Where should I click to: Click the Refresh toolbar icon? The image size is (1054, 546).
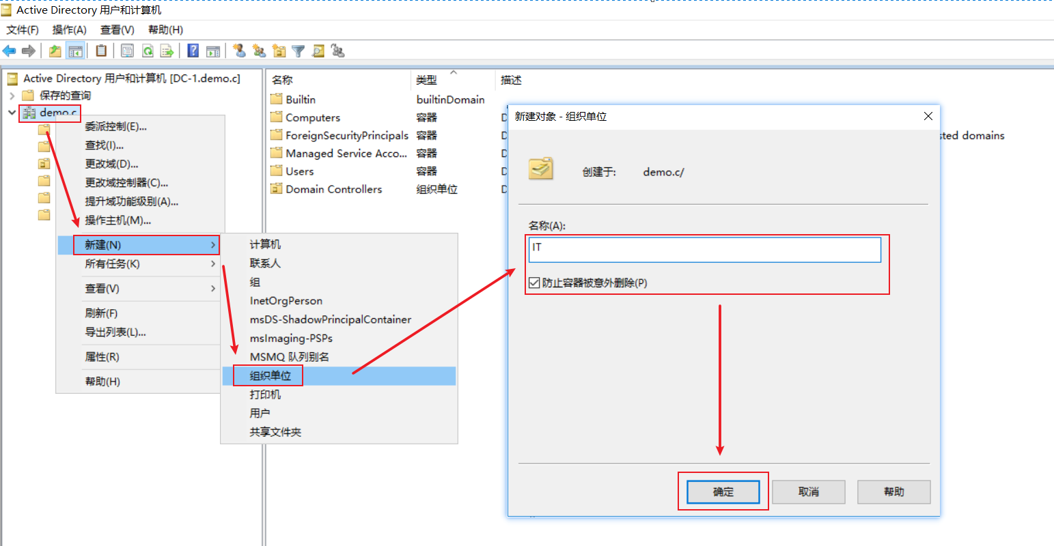148,51
